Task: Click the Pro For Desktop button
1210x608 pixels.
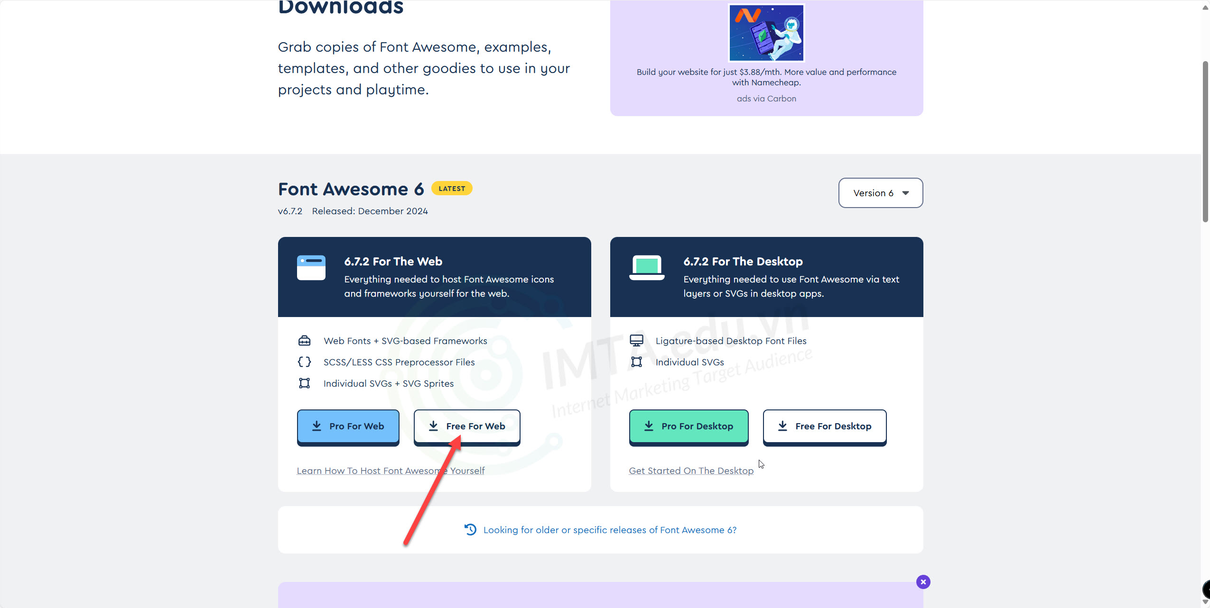Action: click(689, 427)
